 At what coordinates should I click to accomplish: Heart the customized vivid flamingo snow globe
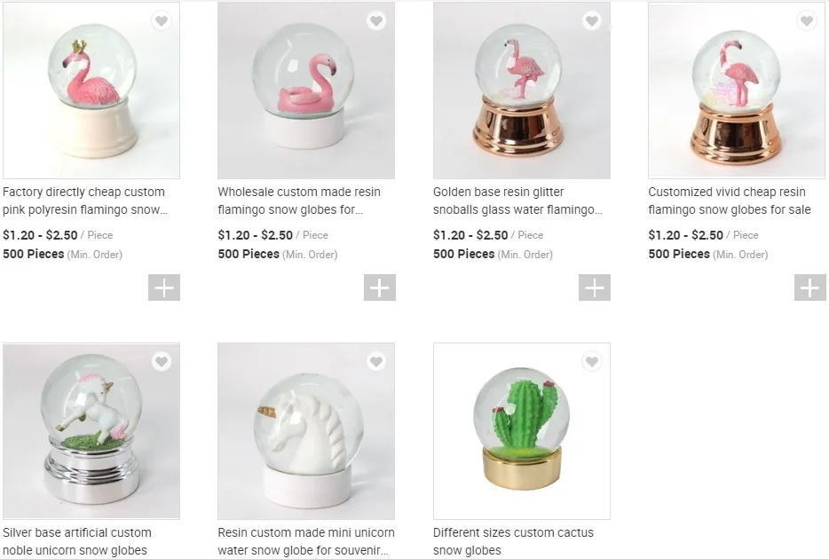click(807, 21)
